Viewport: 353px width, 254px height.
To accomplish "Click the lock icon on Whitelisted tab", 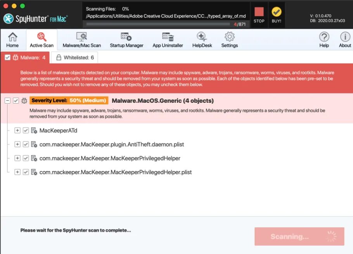I will [59, 57].
